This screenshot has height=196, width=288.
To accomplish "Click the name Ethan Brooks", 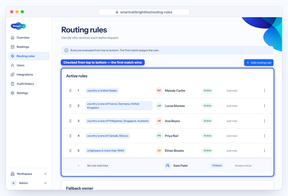I will click(x=174, y=151).
